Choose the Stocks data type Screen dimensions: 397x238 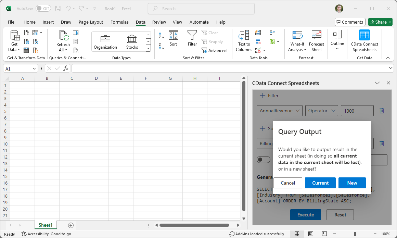132,42
